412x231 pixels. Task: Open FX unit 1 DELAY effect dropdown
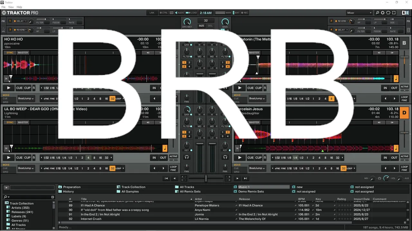[x=21, y=21]
